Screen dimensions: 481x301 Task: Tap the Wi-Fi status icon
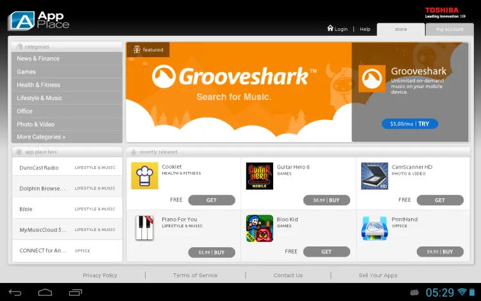pos(462,292)
